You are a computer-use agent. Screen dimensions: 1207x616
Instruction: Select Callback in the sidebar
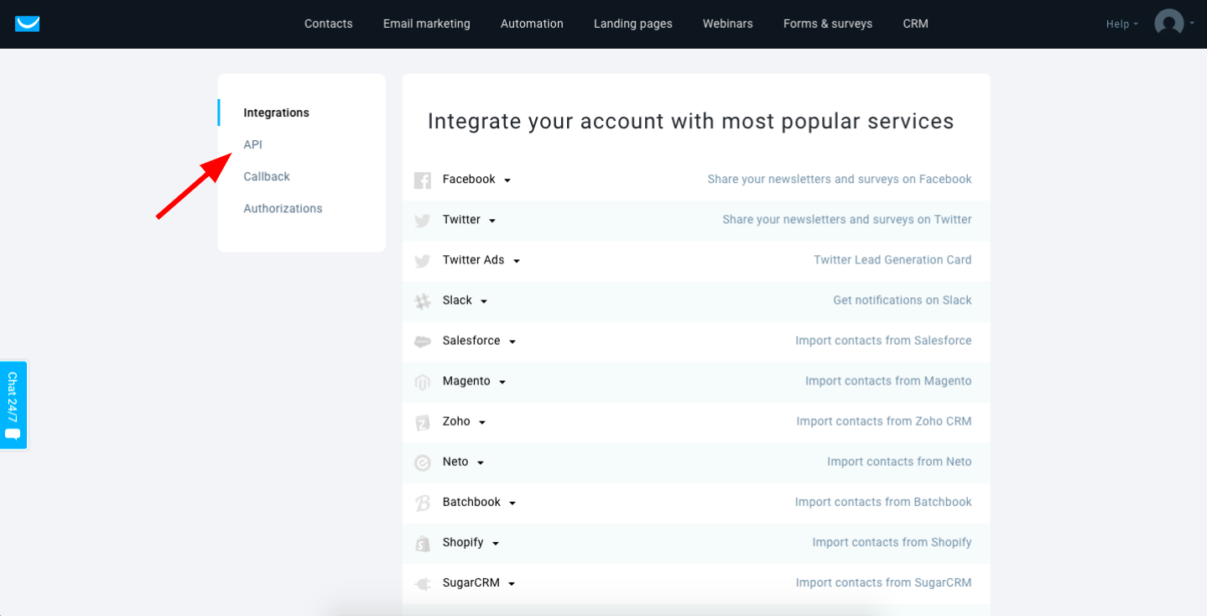267,176
